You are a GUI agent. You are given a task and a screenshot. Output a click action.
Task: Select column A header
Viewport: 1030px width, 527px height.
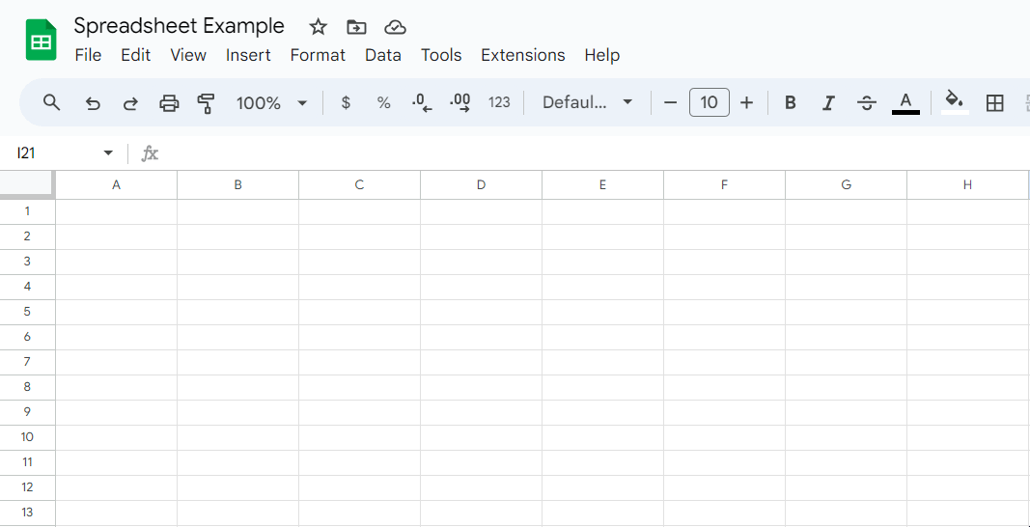tap(116, 185)
